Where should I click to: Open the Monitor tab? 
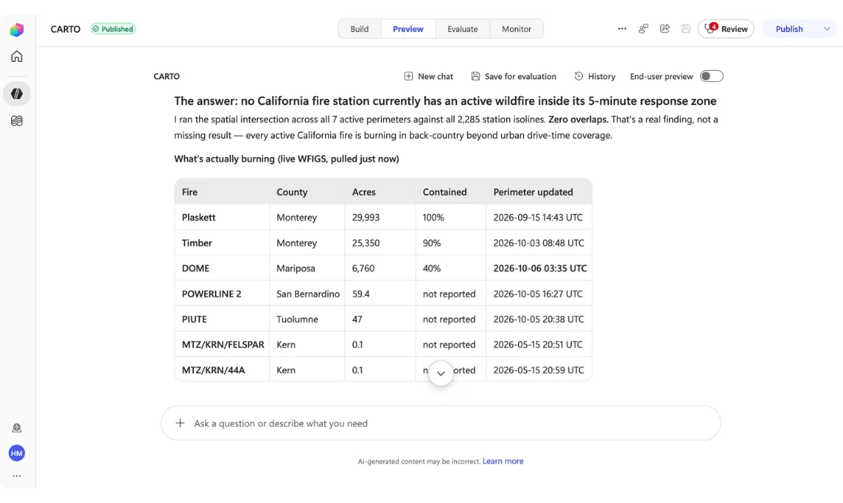[x=516, y=29]
